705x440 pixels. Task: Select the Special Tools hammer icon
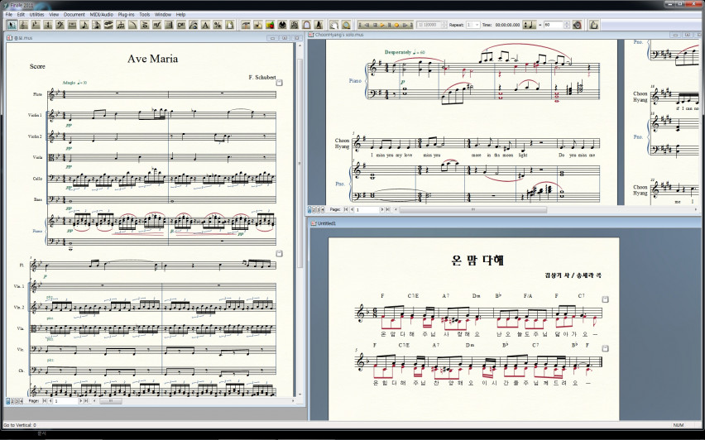246,25
